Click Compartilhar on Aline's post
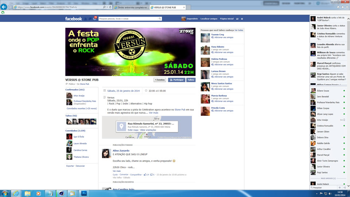Viewport: 350px width, 197px height. click(136, 175)
